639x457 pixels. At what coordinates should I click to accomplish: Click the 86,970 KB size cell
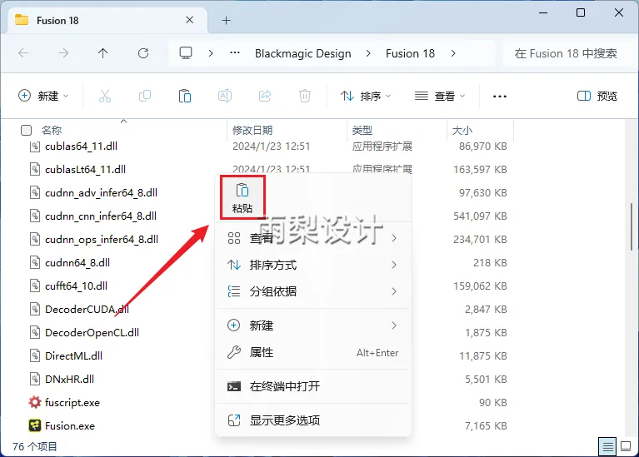483,147
